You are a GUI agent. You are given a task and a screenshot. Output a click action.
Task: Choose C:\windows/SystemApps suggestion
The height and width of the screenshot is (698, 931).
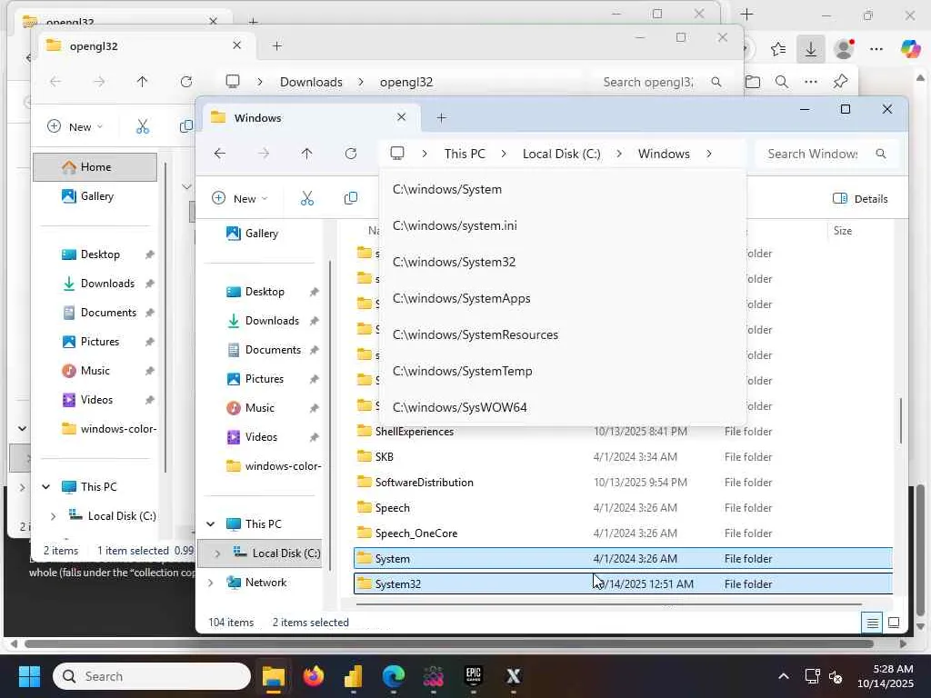tap(562, 298)
